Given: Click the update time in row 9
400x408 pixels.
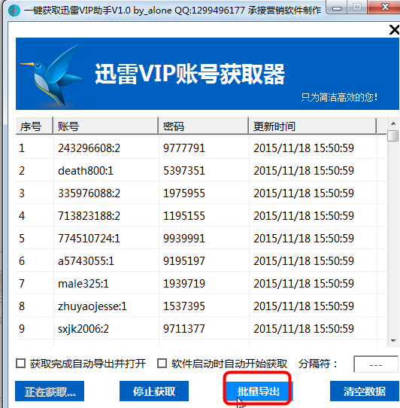Looking at the screenshot, I should [304, 329].
